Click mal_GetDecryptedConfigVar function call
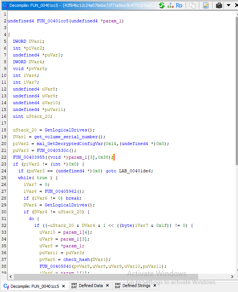The width and height of the screenshot is (238, 292). [x=70, y=144]
